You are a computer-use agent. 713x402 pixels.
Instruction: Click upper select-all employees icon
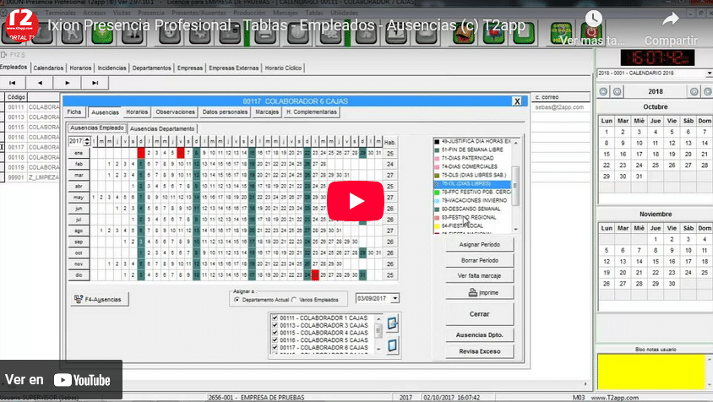(393, 323)
